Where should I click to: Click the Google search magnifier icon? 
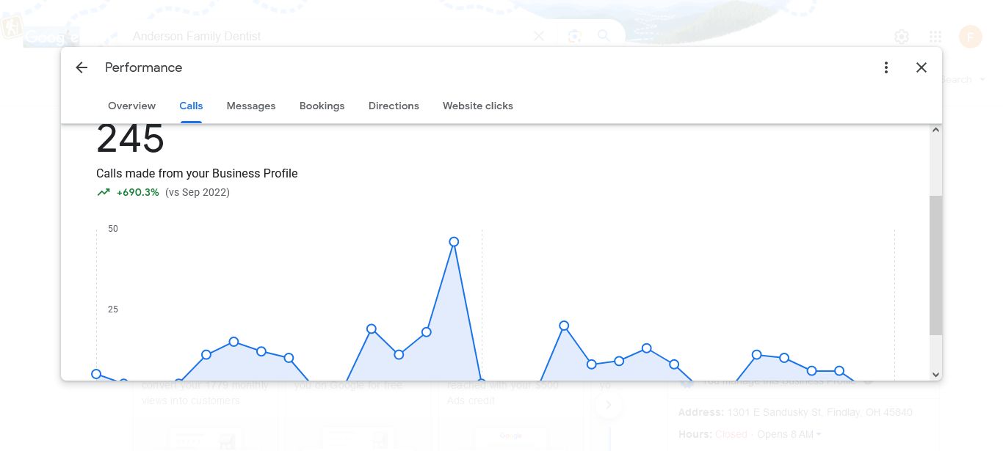tap(604, 36)
